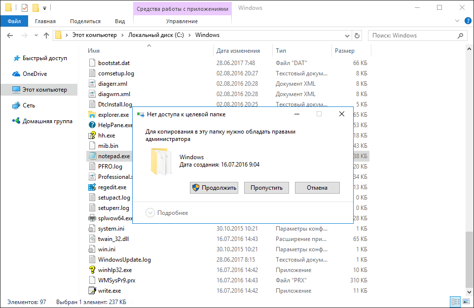
Task: Click the winhlp32.exe yellow help icon
Action: [x=92, y=270]
